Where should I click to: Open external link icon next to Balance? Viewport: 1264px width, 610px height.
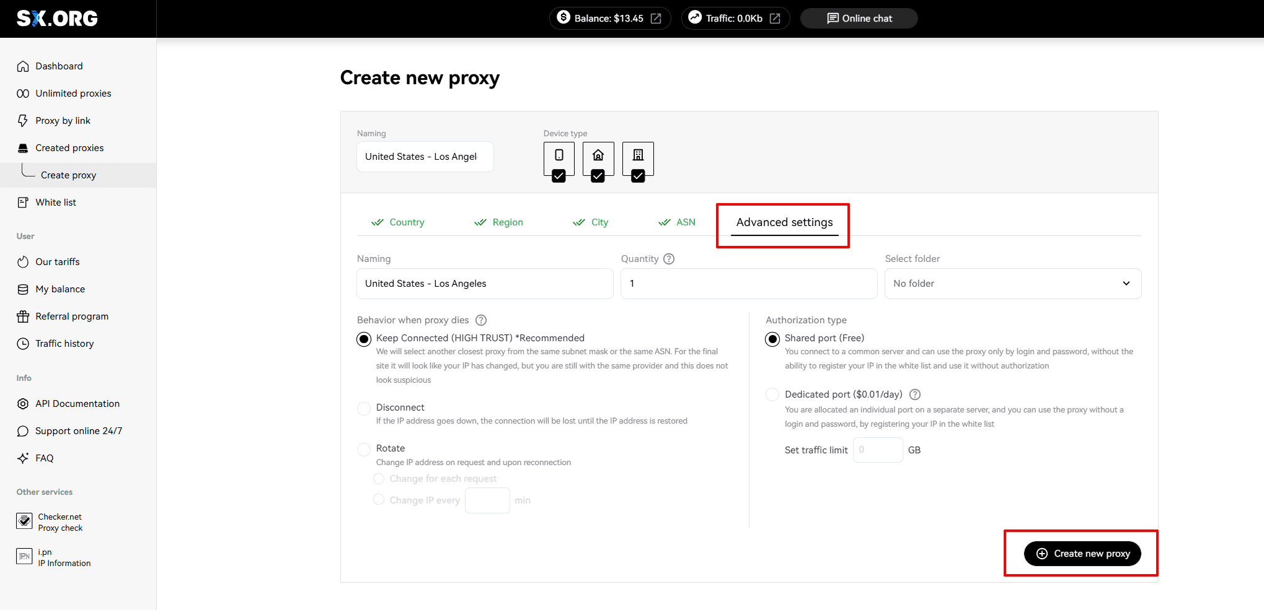tap(656, 19)
